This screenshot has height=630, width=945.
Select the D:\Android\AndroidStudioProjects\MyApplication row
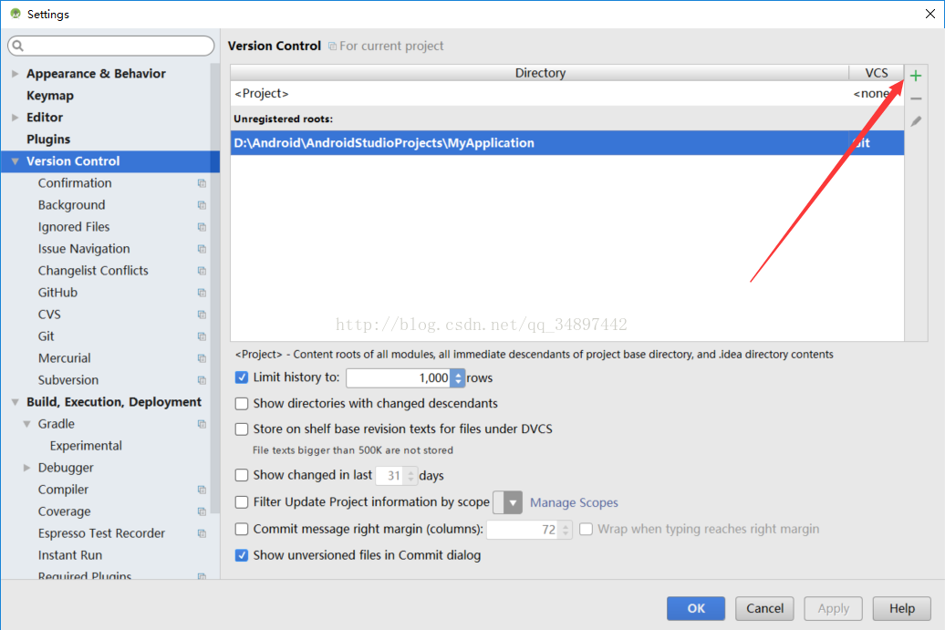tap(567, 143)
